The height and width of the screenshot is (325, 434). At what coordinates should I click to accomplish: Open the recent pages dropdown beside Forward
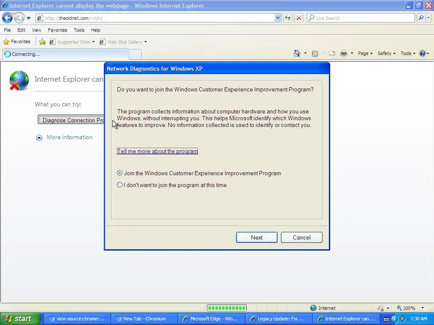click(28, 18)
